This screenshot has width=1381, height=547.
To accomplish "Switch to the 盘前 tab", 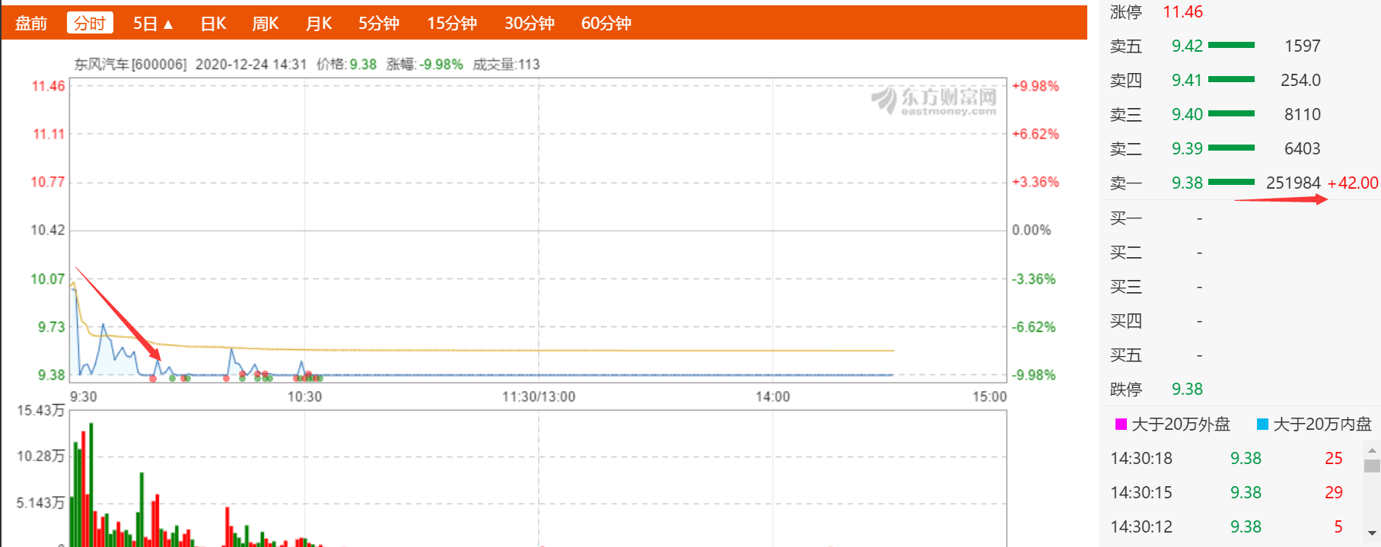I will 31,24.
